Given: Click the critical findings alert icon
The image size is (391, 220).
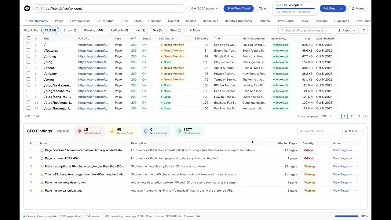Looking at the screenshot, I should 79,131.
